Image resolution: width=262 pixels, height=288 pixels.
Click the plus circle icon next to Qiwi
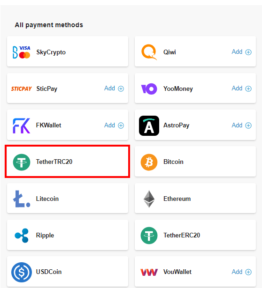(248, 52)
